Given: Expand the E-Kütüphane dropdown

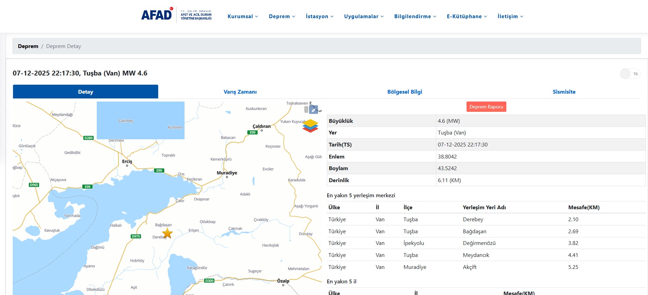Looking at the screenshot, I should (x=467, y=16).
